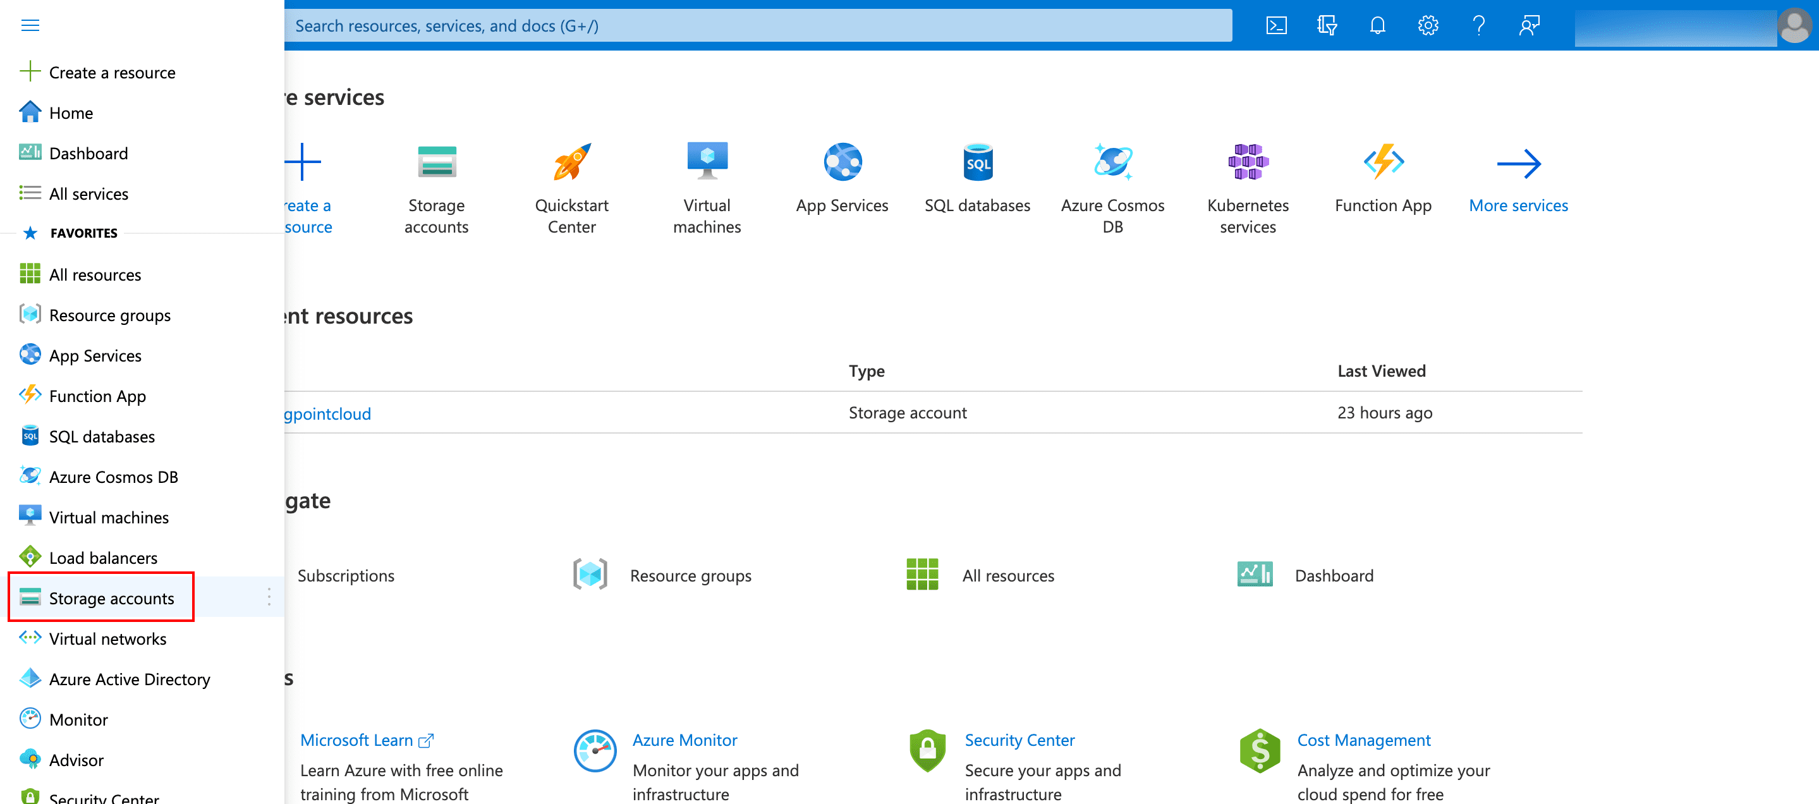Open App Services from Azure services
This screenshot has width=1819, height=804.
click(x=842, y=161)
